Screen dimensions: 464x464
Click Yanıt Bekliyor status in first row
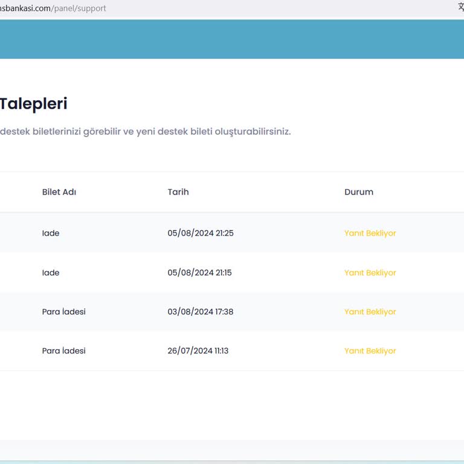(x=370, y=233)
